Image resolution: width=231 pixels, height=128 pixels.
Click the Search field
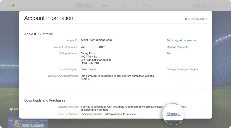210,6
